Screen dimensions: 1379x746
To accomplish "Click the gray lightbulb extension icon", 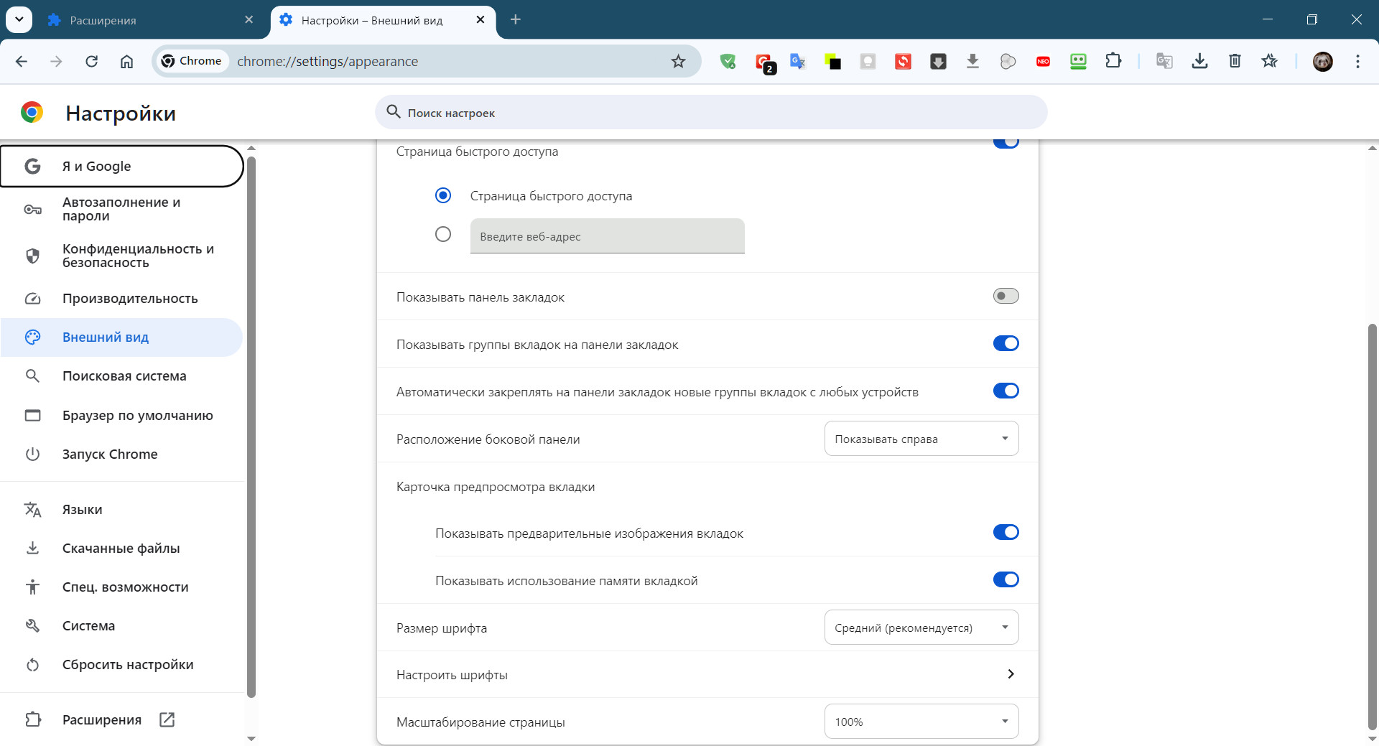I will [868, 62].
